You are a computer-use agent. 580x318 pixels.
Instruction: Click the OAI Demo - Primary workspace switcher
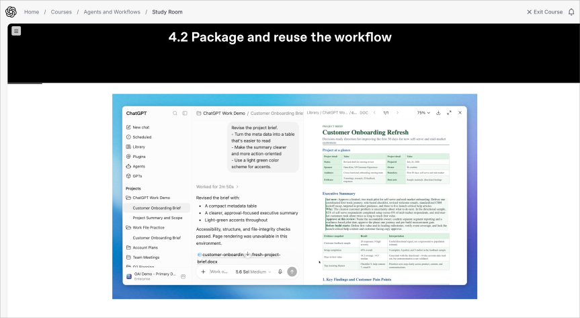tap(155, 276)
